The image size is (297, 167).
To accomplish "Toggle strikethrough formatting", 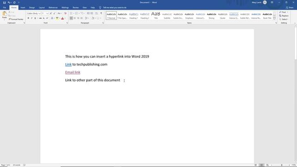I will 40,18.
